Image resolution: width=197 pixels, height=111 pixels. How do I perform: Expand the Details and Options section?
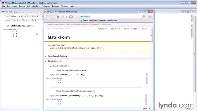(46, 56)
